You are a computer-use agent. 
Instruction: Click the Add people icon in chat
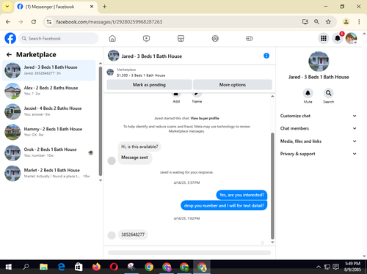tap(176, 95)
